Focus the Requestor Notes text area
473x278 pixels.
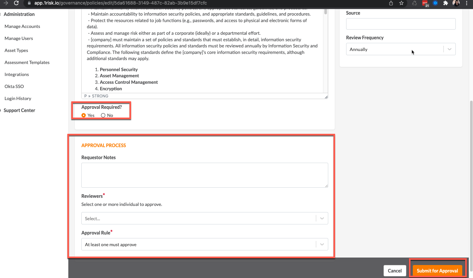point(205,175)
